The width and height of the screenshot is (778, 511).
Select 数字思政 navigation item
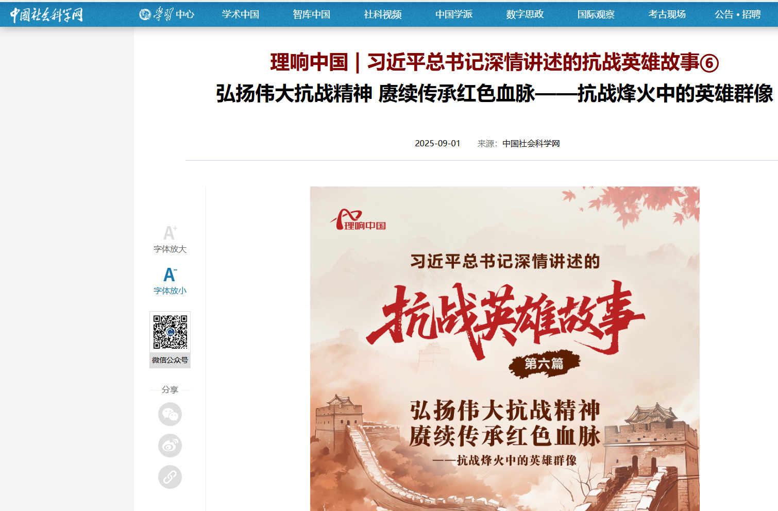(525, 14)
